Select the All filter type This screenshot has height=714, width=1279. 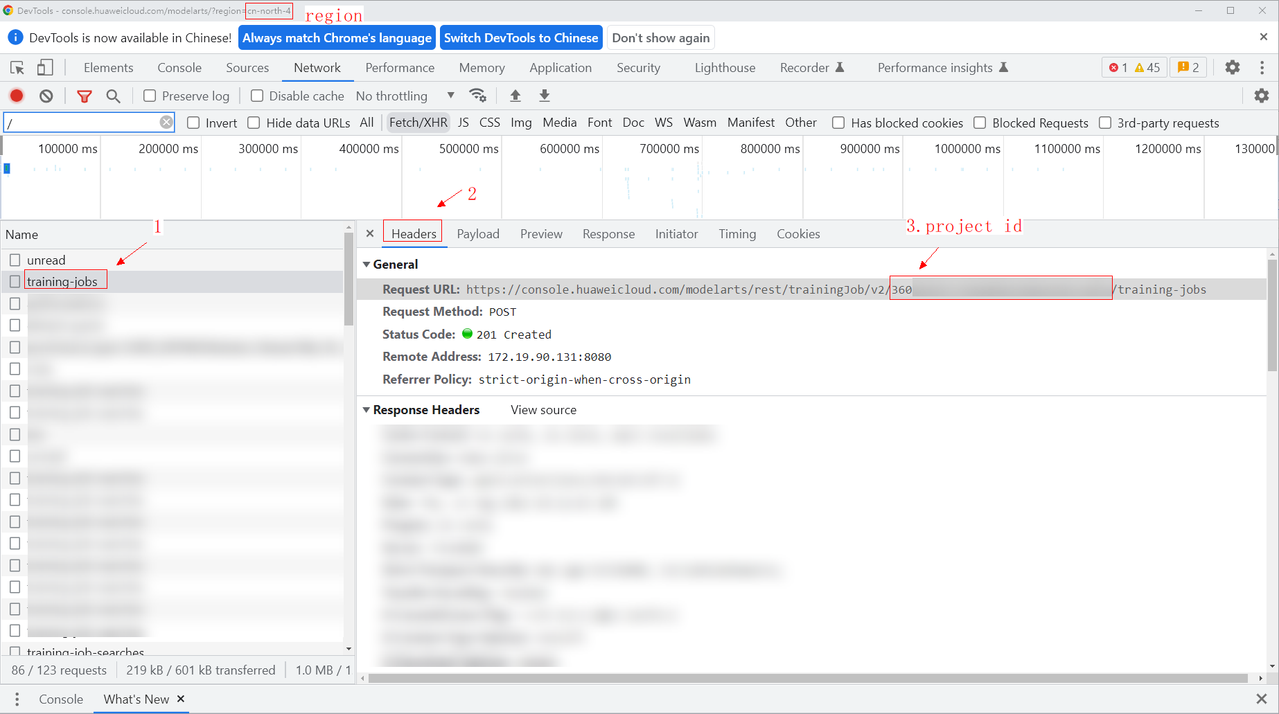[367, 123]
